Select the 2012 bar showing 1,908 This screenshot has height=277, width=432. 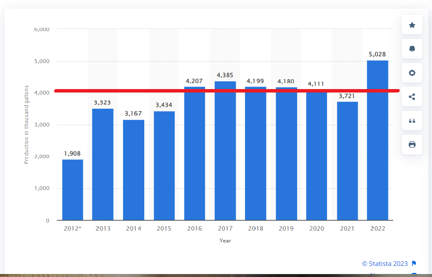(73, 190)
